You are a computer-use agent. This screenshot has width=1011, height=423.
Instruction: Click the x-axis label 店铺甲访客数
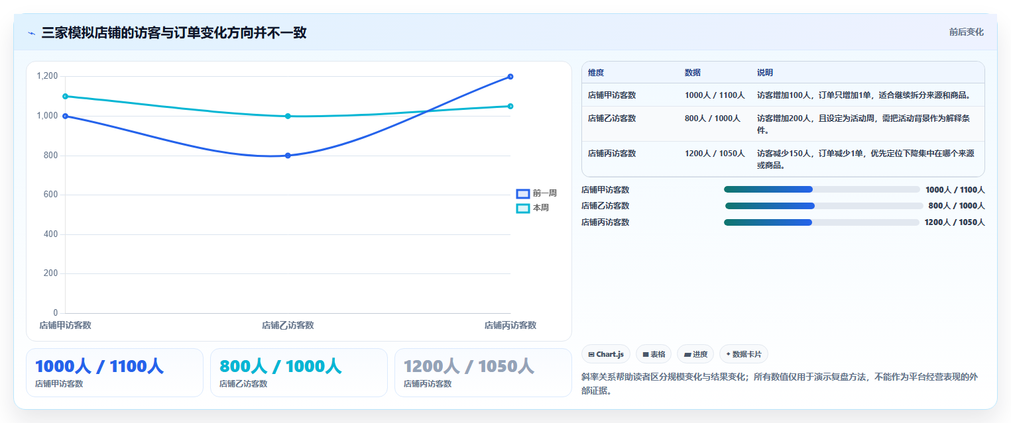(65, 325)
